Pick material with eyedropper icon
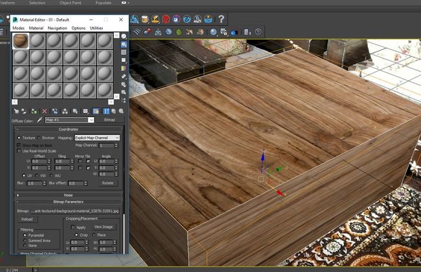421x272 pixels. pyautogui.click(x=40, y=120)
